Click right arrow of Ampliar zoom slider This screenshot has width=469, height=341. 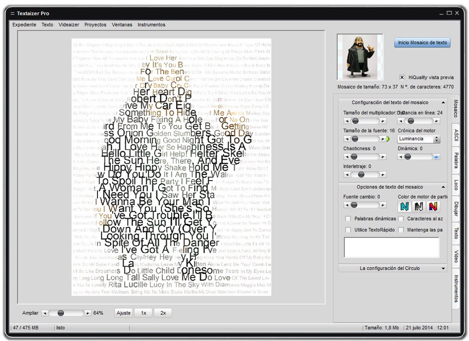[87, 313]
